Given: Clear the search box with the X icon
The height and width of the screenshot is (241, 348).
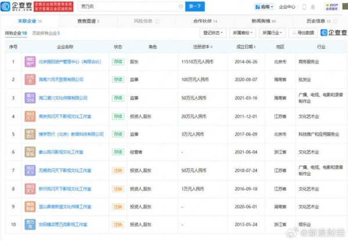Looking at the screenshot, I should click(x=181, y=6).
